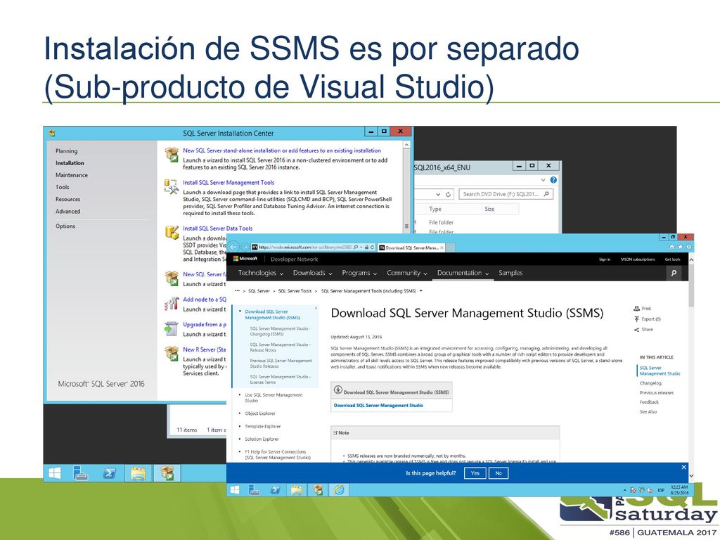Expand the Template Explorer tree node
The image size is (720, 540).
pos(240,426)
